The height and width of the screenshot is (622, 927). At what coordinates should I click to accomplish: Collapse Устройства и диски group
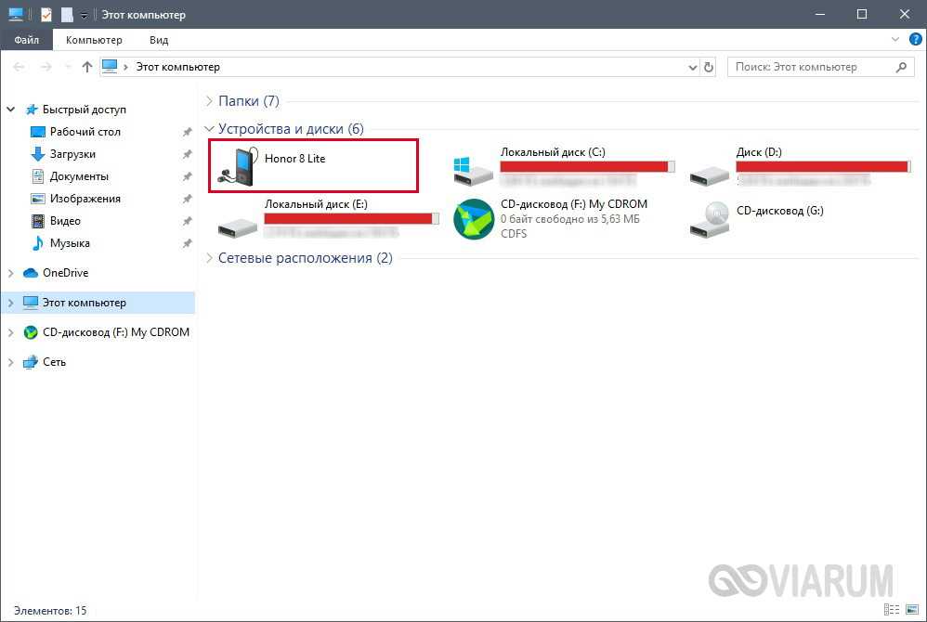click(x=210, y=129)
